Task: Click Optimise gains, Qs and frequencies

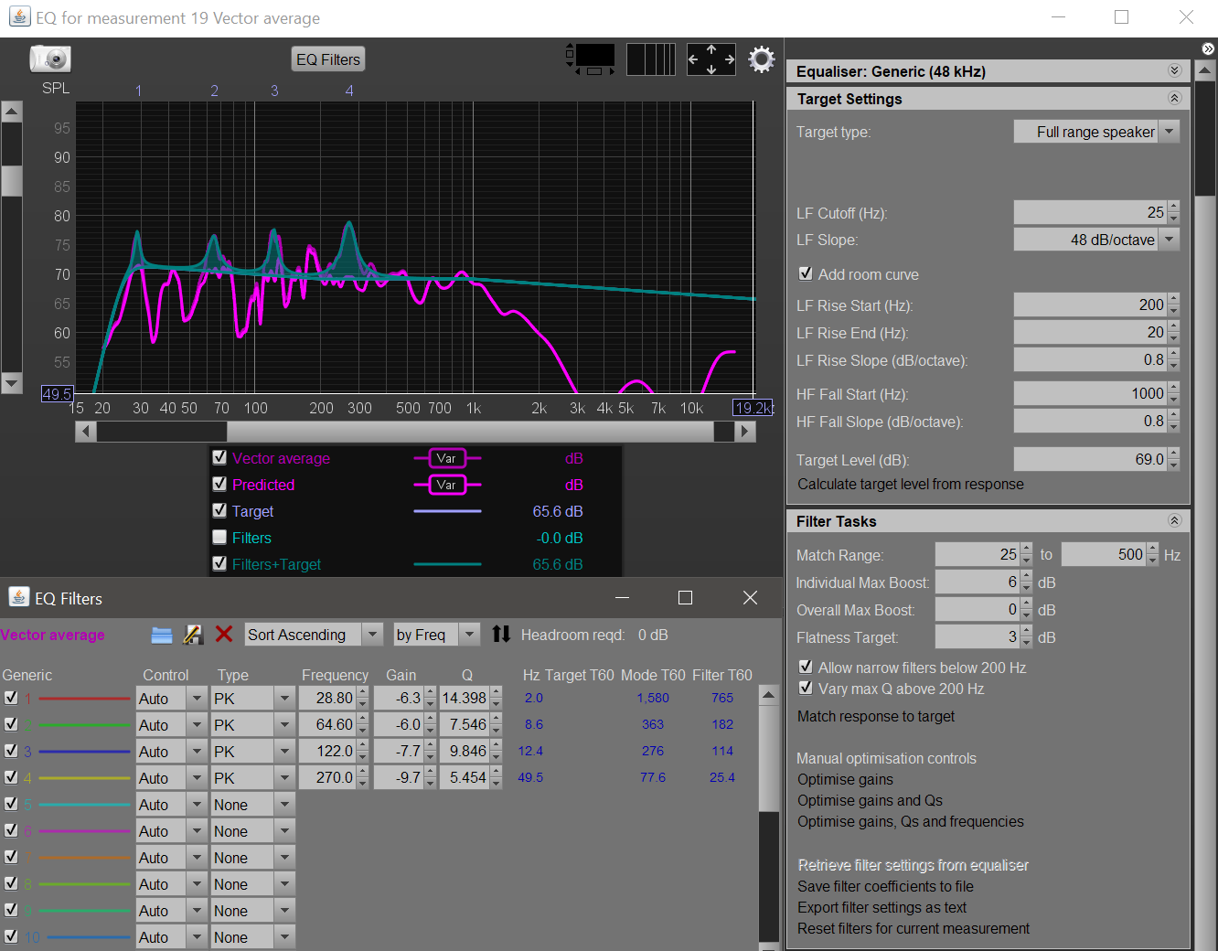Action: [911, 822]
